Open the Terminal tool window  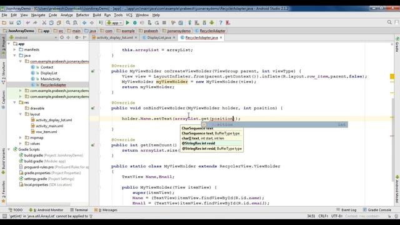[79, 210]
